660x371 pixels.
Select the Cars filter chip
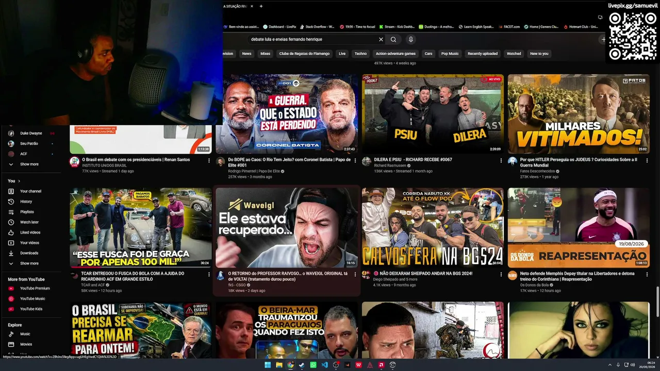(428, 54)
